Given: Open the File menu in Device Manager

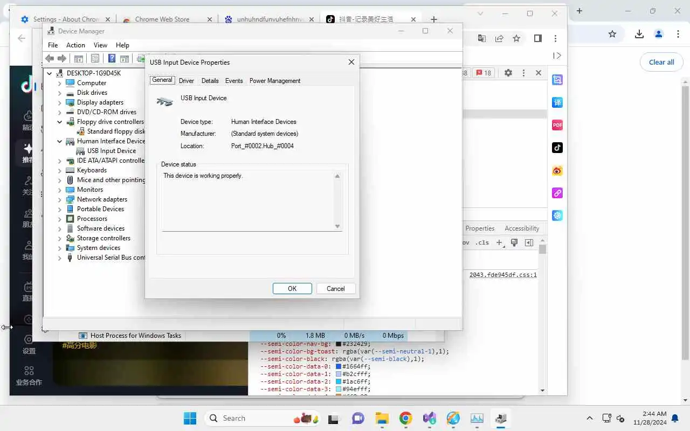Looking at the screenshot, I should pyautogui.click(x=53, y=45).
